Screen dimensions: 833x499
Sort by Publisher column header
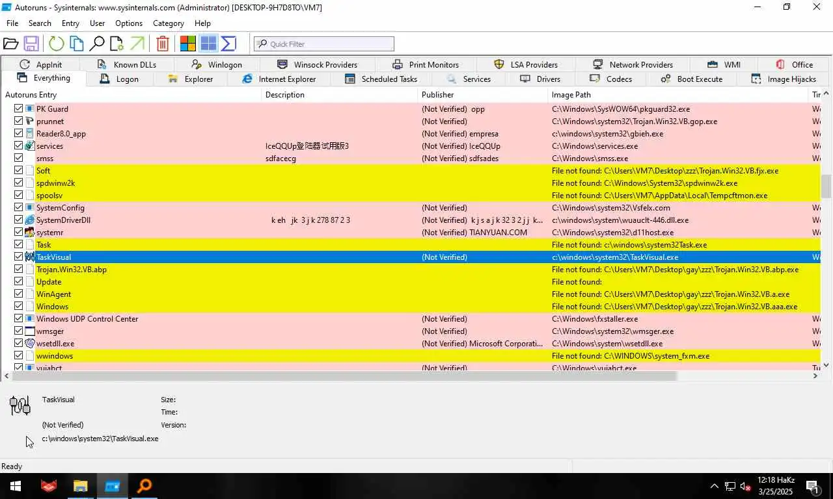pyautogui.click(x=483, y=95)
